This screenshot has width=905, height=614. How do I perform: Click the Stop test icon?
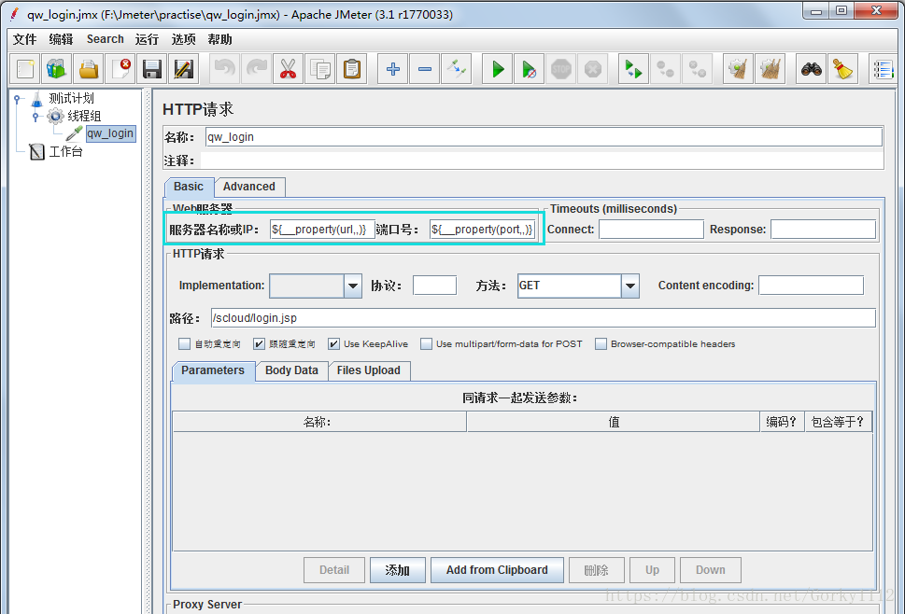pyautogui.click(x=561, y=70)
